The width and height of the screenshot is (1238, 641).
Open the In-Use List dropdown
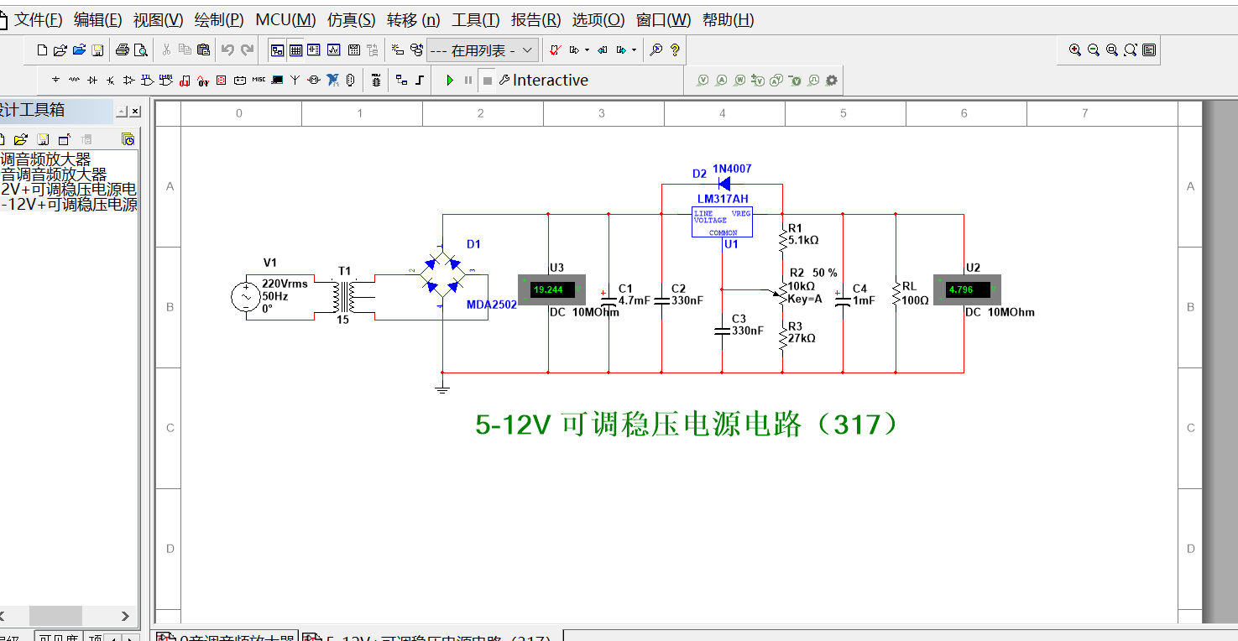482,50
